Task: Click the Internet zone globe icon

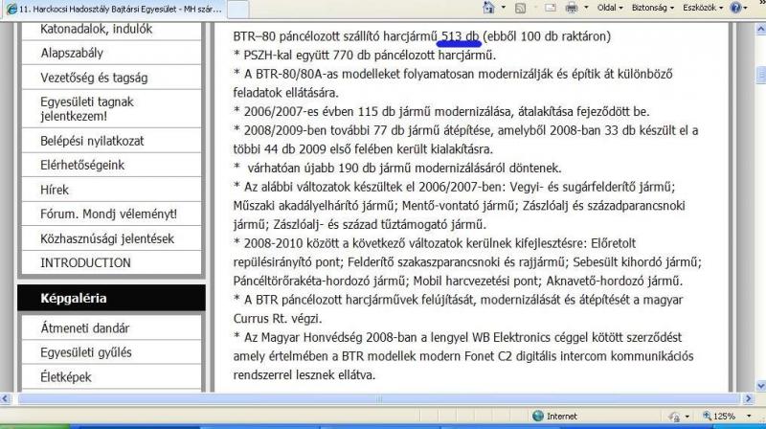Action: coord(536,417)
